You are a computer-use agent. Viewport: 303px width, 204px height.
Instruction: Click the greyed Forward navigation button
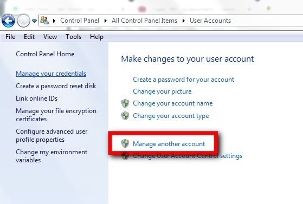[x=23, y=21]
